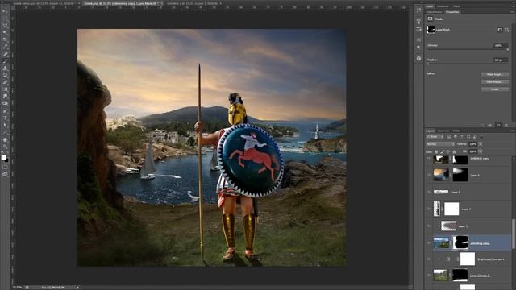Hide Layer 6 via eye icon

click(x=428, y=175)
